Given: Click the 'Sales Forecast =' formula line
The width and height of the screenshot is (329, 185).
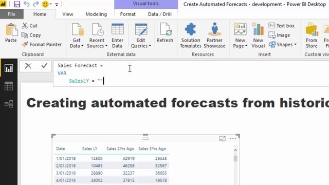Looking at the screenshot, I should click(80, 66).
